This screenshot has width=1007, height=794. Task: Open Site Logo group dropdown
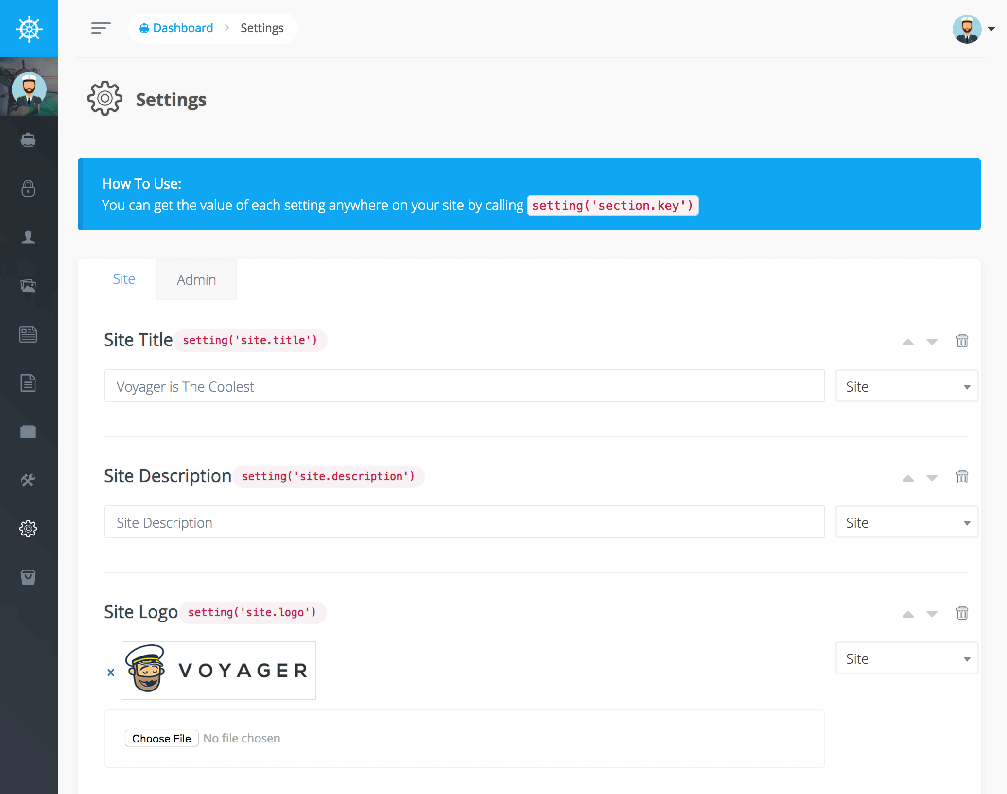pyautogui.click(x=906, y=658)
